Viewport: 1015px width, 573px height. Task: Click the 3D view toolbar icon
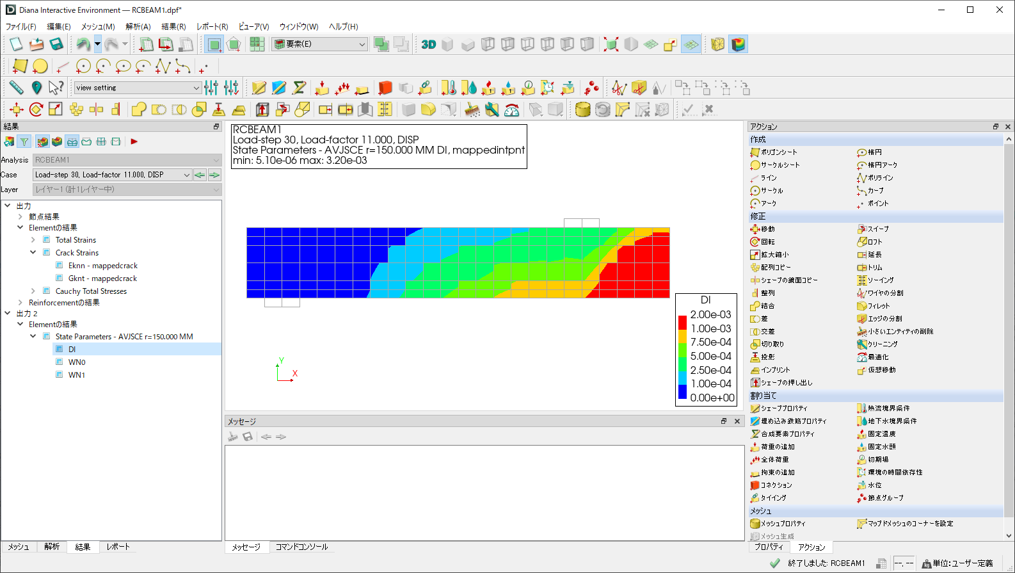click(428, 44)
